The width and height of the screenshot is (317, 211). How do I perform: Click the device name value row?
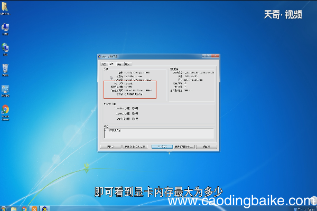tap(137, 72)
